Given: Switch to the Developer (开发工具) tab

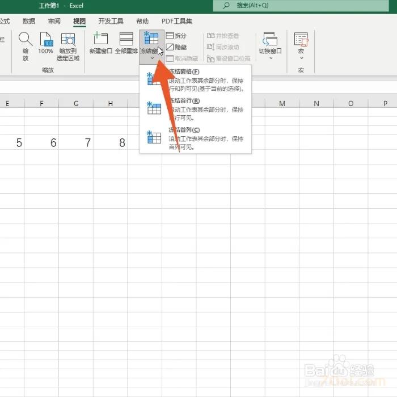Looking at the screenshot, I should pyautogui.click(x=111, y=22).
